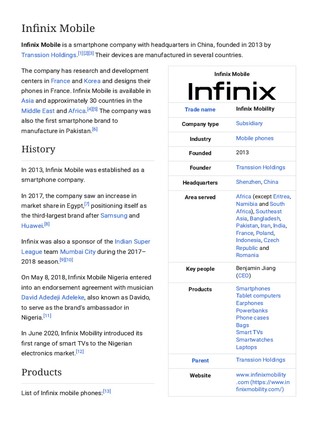317x423 pixels.
Task: Open the Tablet computers link
Action: tap(258, 296)
